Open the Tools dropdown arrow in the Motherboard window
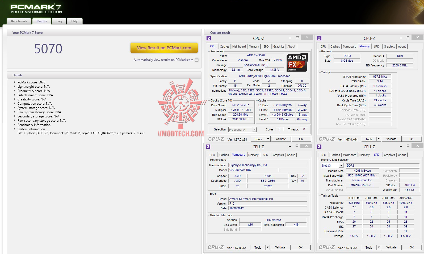This screenshot has width=424, height=254. click(x=267, y=247)
